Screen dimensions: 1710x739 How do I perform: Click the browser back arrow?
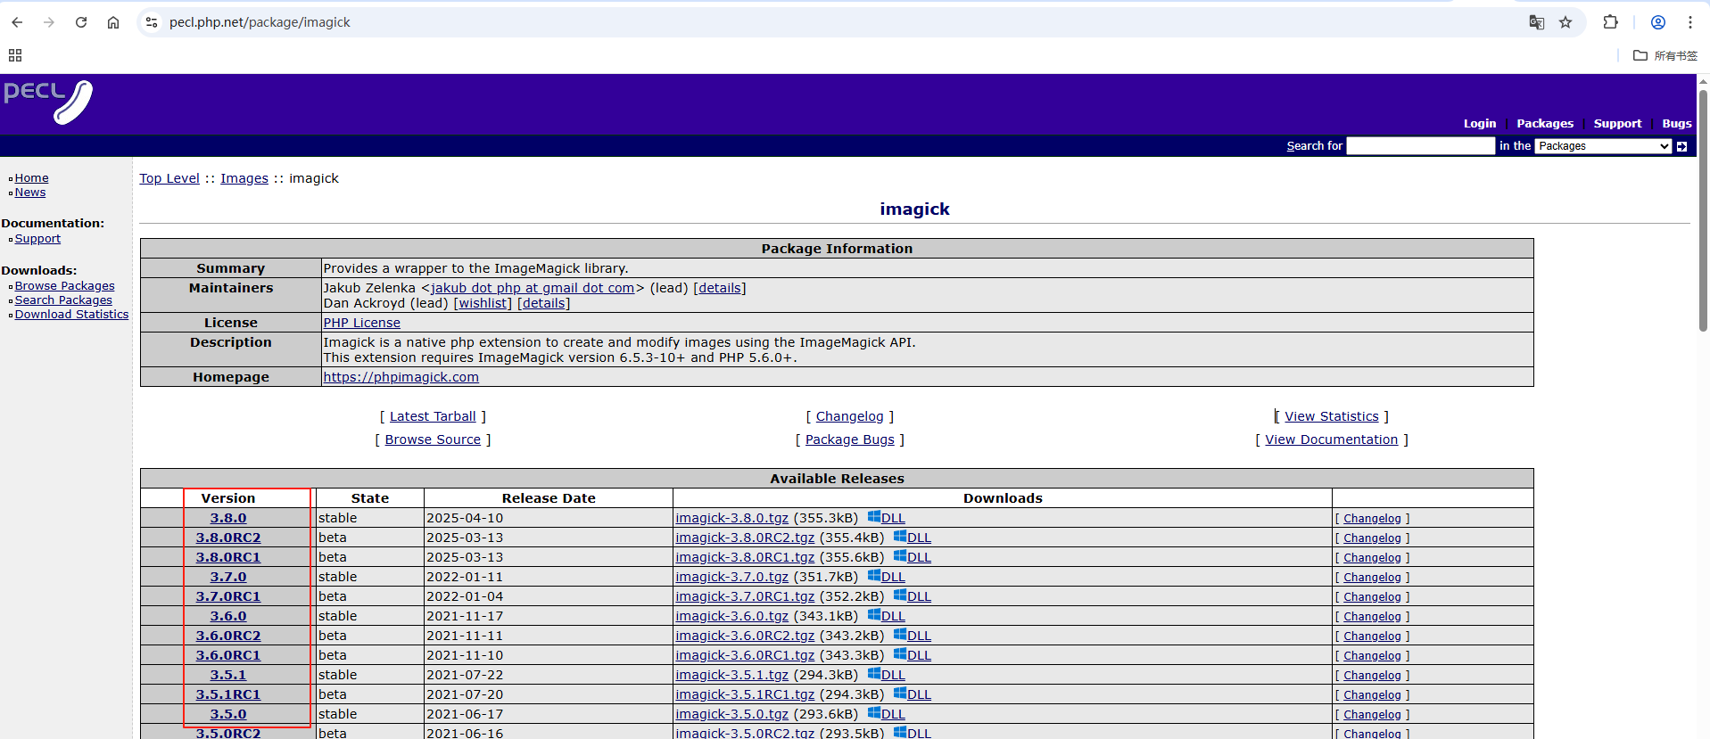tap(17, 22)
